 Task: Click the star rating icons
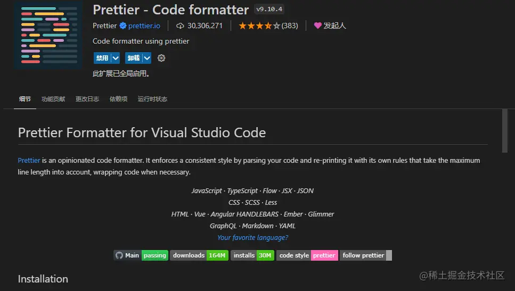tap(259, 26)
